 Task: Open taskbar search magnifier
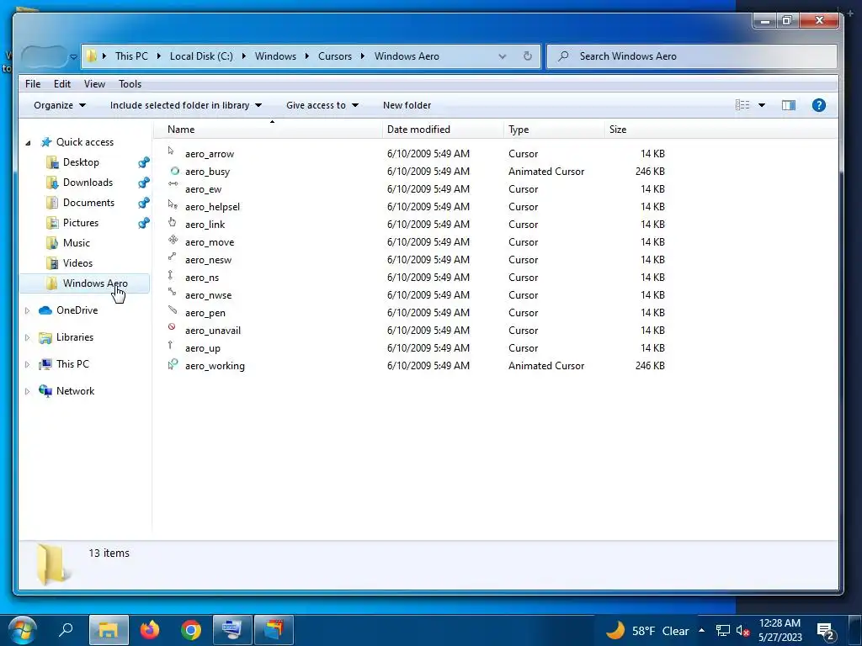point(66,629)
